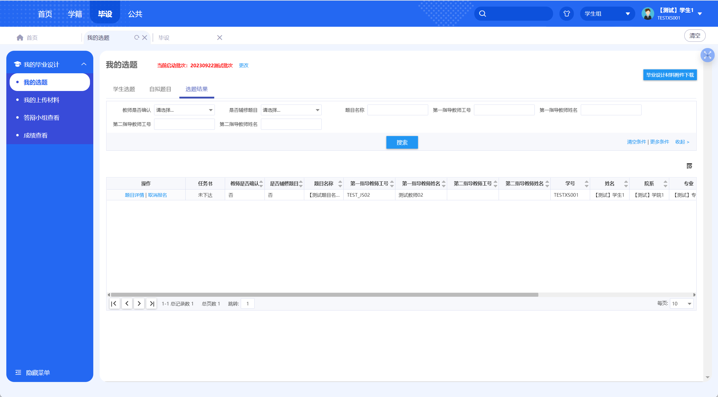The width and height of the screenshot is (718, 397).
Task: Open the theme skin shirt icon
Action: (567, 14)
